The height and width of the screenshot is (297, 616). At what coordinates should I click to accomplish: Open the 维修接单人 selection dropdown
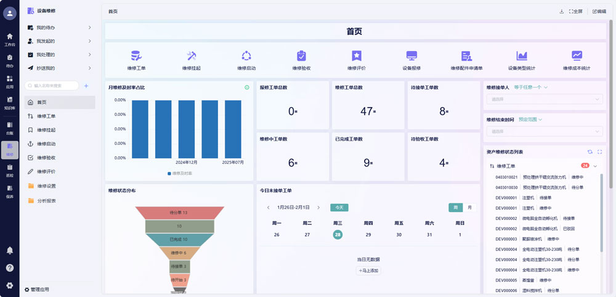click(x=545, y=99)
